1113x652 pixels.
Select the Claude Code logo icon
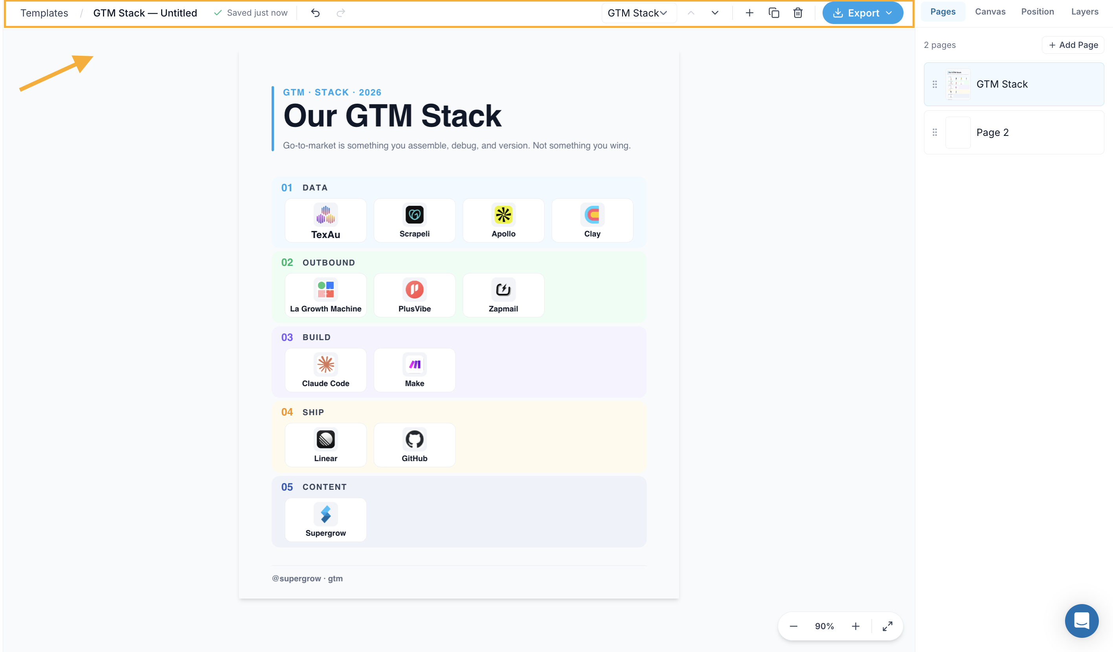[x=325, y=364]
